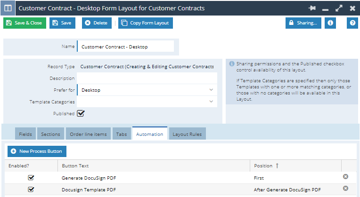Remove the Docusign Template PDF row

(x=345, y=189)
